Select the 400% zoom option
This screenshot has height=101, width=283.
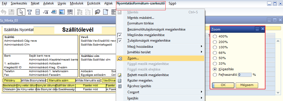pos(215,36)
